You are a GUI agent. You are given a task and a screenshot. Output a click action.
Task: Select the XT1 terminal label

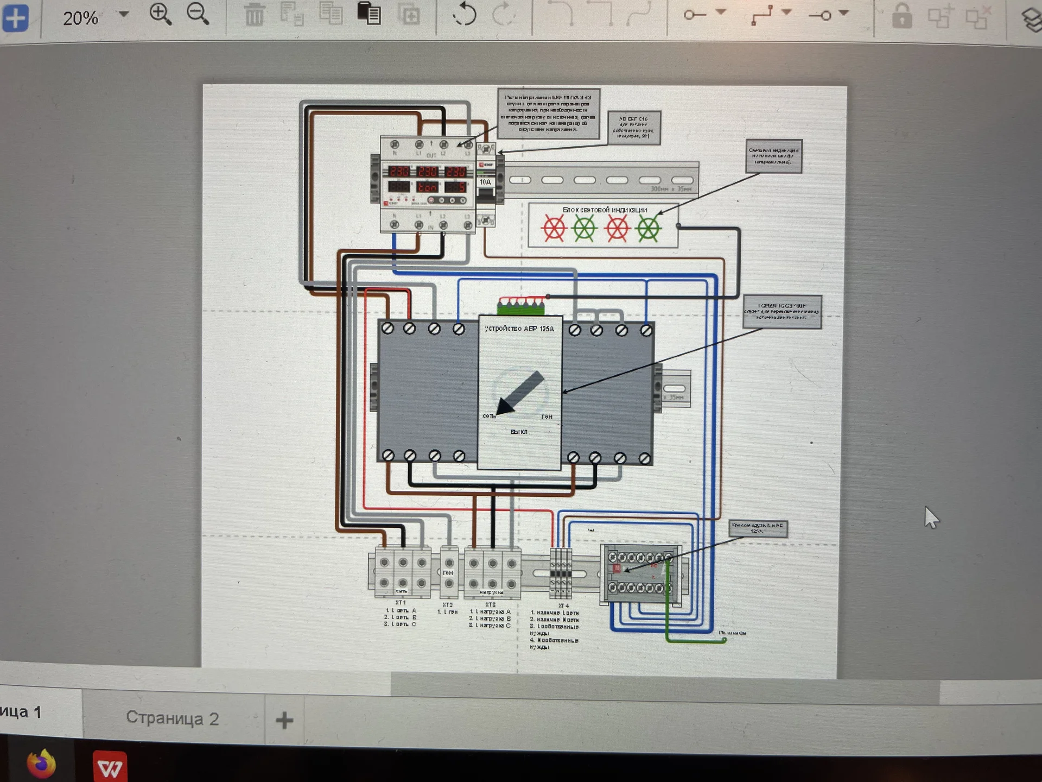401,603
